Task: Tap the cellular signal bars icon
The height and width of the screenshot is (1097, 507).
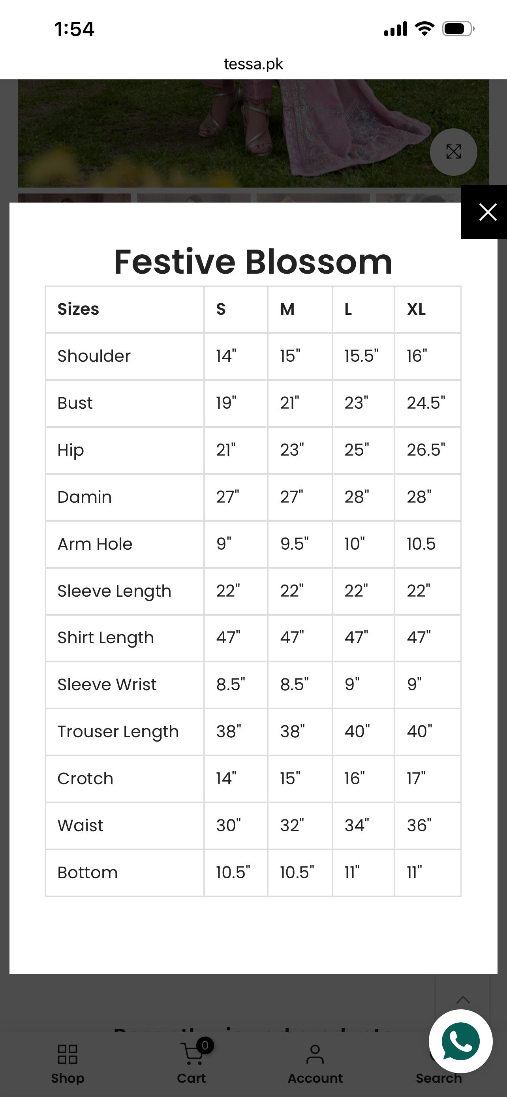Action: click(396, 29)
